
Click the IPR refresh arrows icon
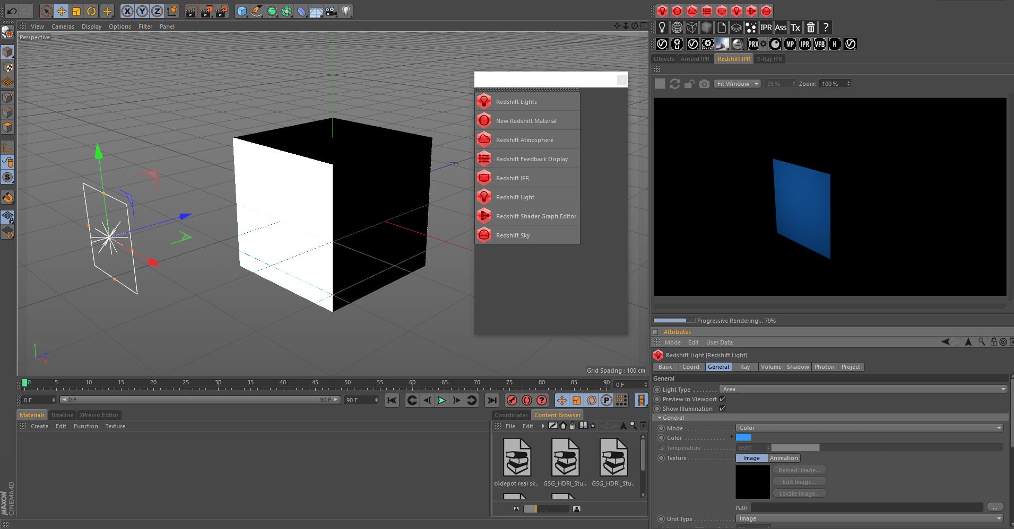pos(674,84)
